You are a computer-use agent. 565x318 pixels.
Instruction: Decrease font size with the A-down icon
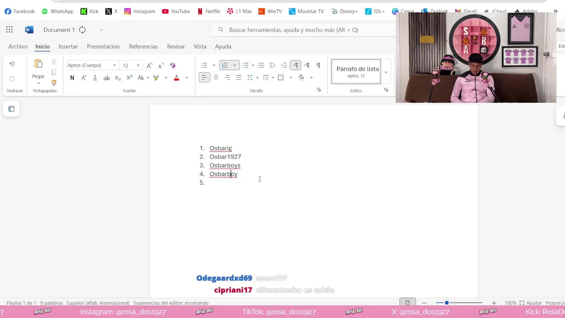coord(161,65)
